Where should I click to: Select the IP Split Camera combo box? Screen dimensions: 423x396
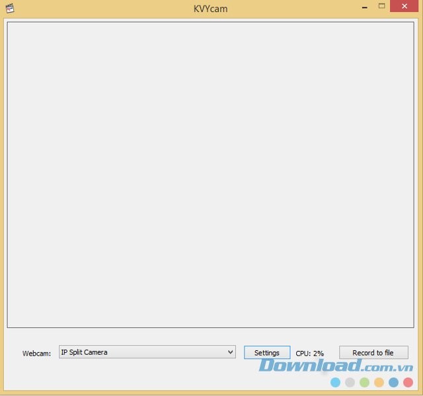click(x=142, y=352)
